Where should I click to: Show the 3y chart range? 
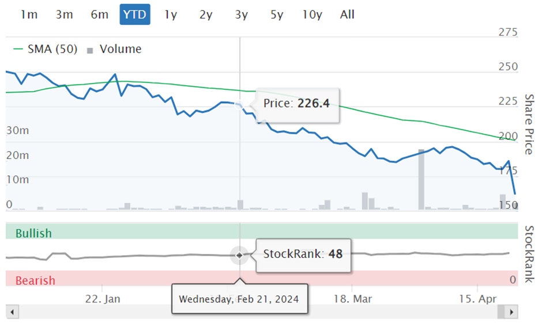point(241,14)
